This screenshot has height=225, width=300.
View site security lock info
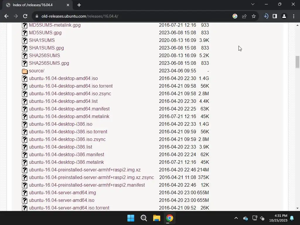(37, 16)
